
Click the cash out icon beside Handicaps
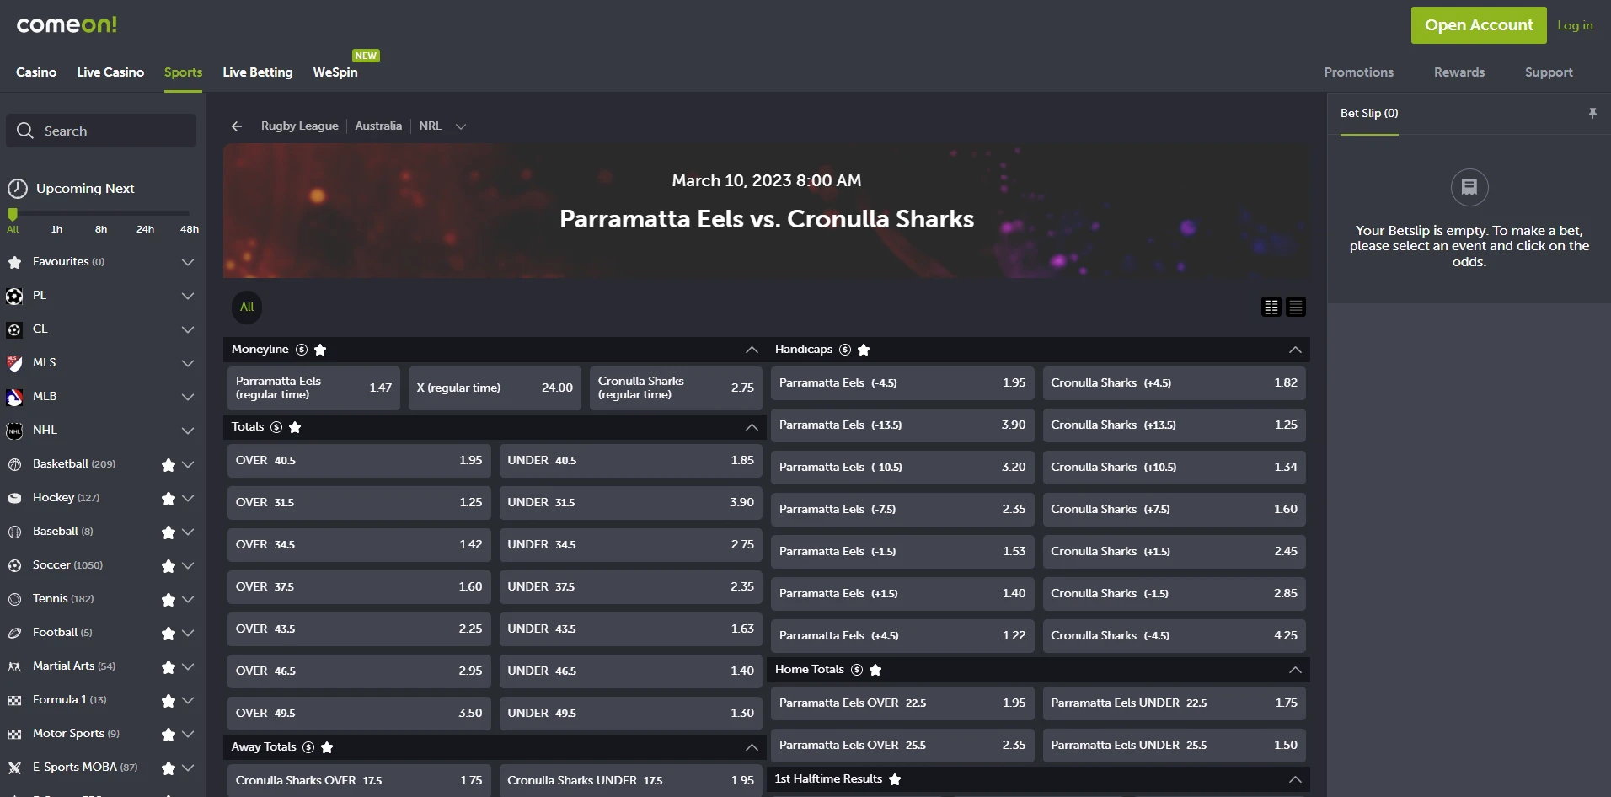[845, 350]
